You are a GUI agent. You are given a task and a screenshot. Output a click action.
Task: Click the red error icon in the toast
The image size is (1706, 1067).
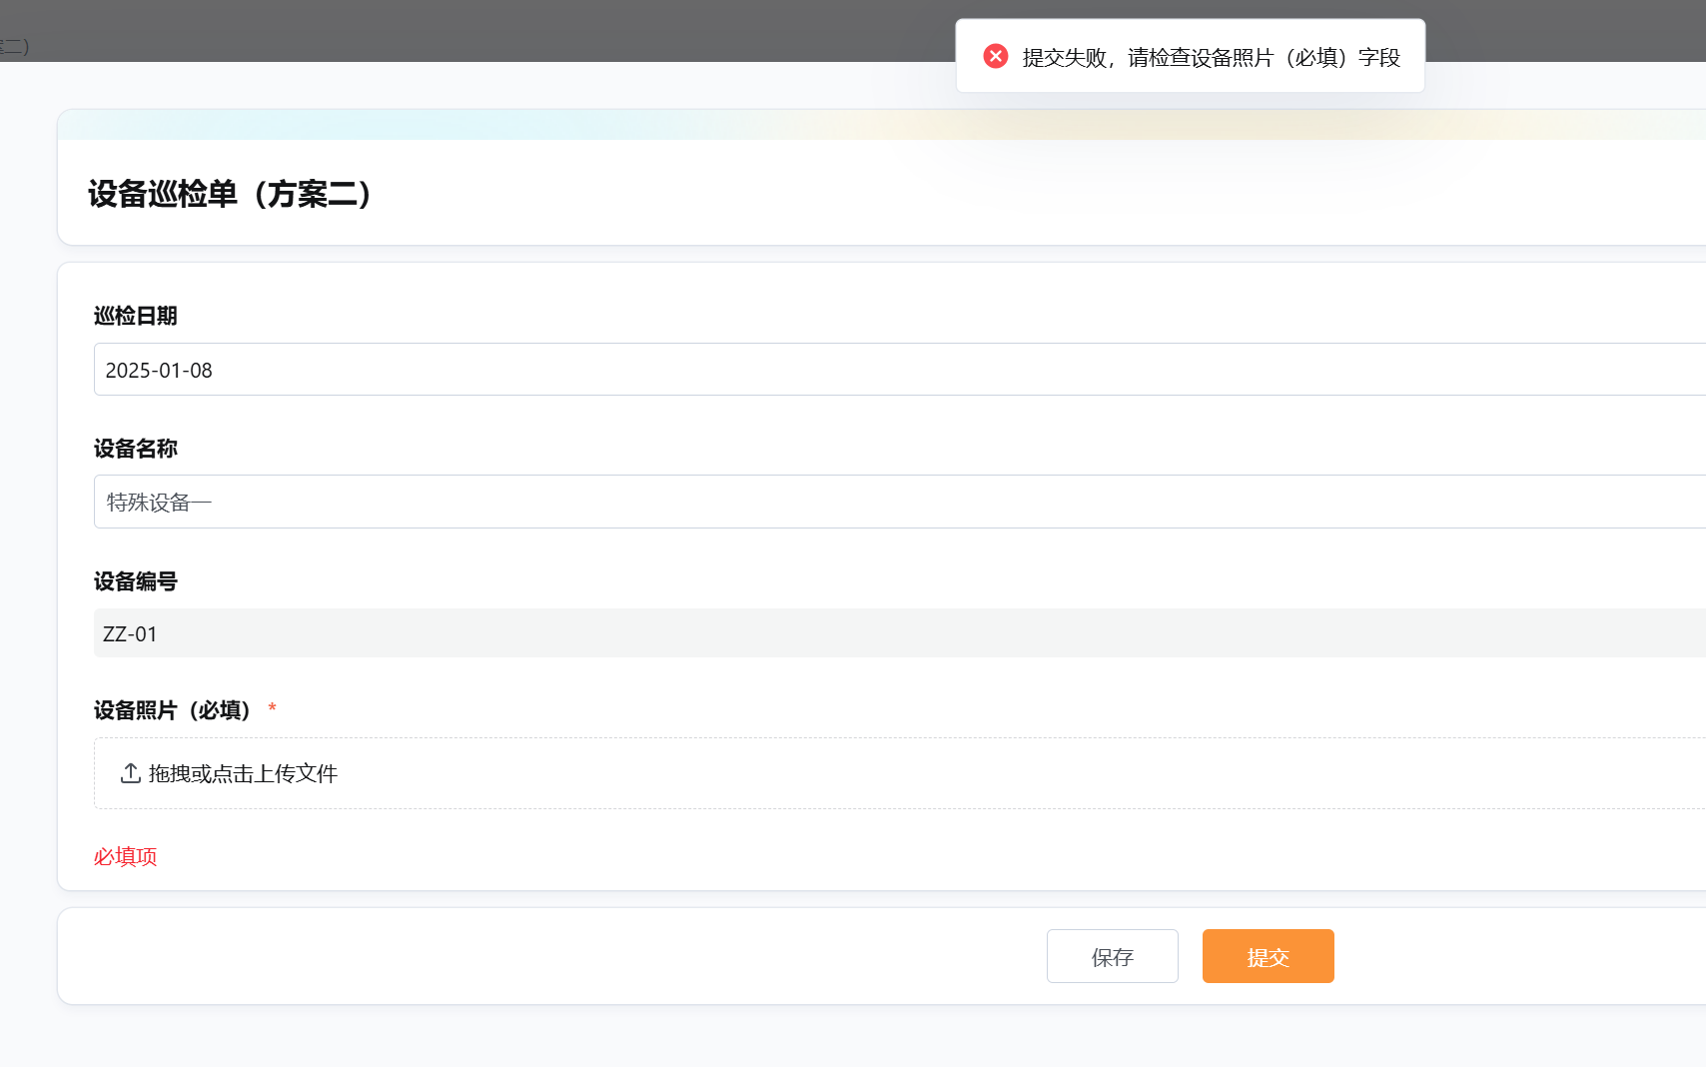(x=995, y=56)
